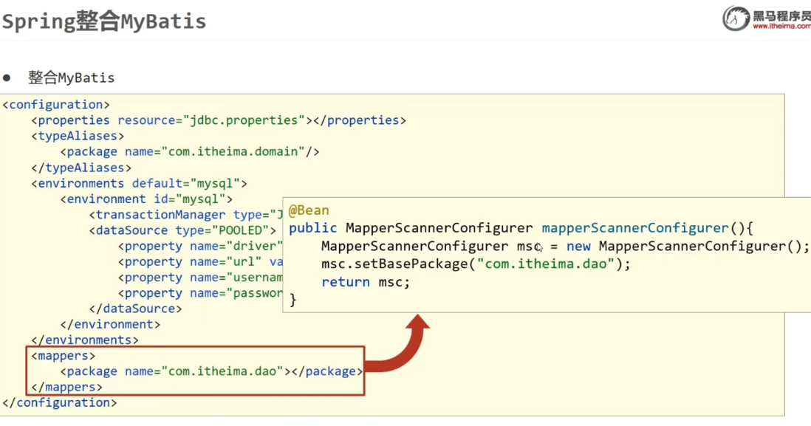Select the package name="com.itheima.domain" line
The width and height of the screenshot is (811, 426).
click(x=190, y=151)
